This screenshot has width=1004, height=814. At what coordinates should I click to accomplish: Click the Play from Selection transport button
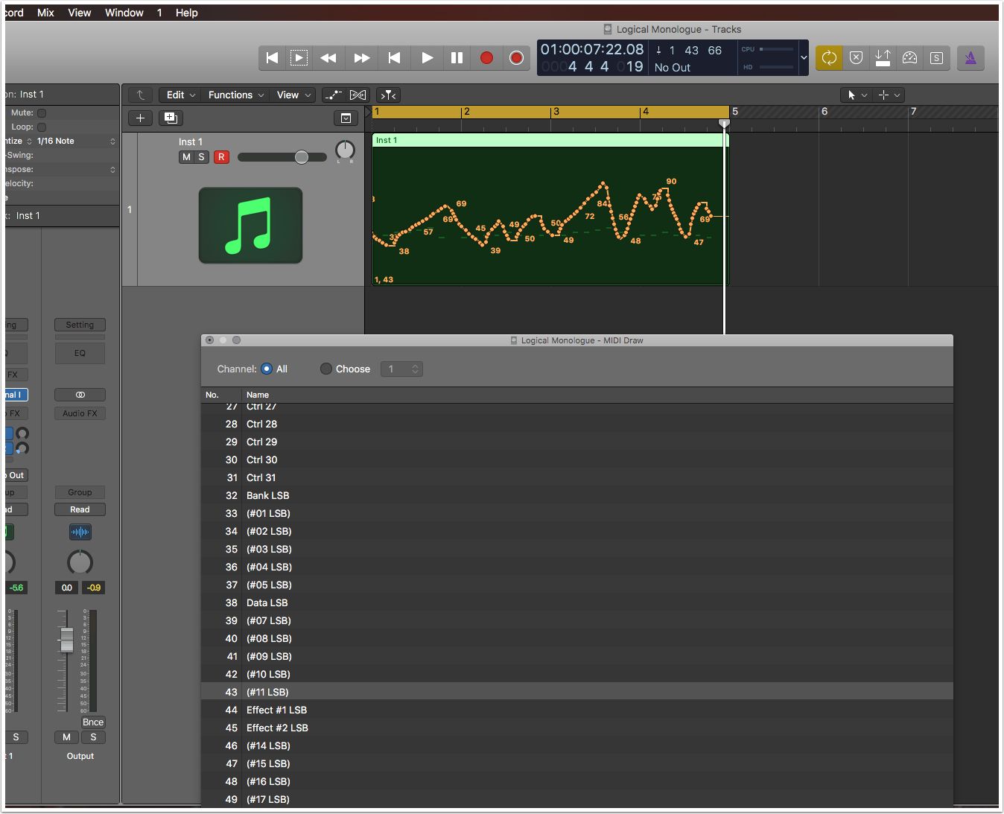click(x=299, y=58)
